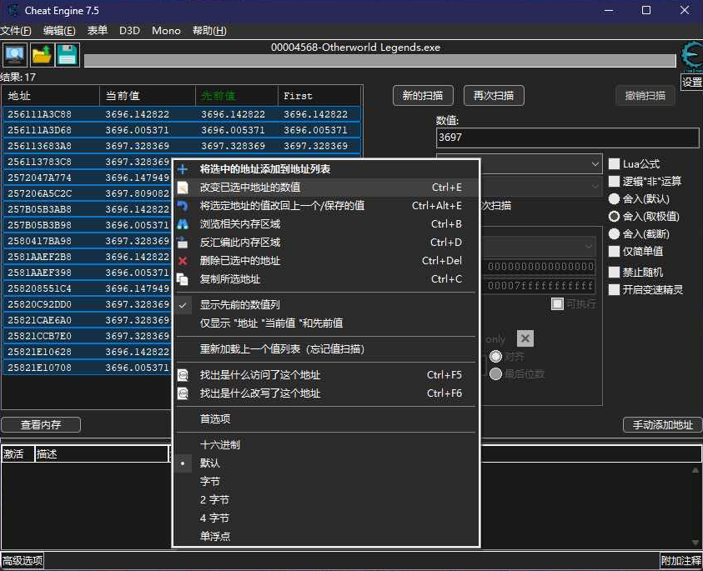The image size is (703, 571).
Task: Open 首选项 from the context menu
Action: (326, 419)
